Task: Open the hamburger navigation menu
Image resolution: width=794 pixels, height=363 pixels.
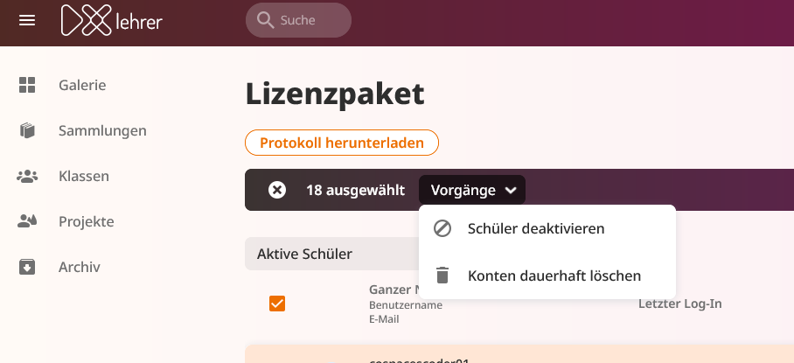Action: coord(27,20)
